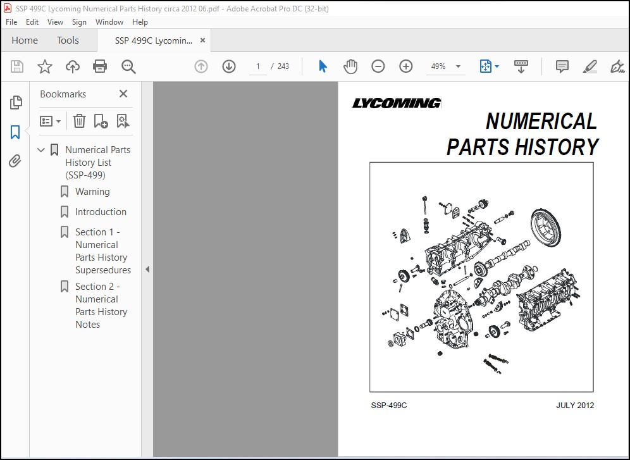The image size is (630, 460).
Task: Close the Bookmarks panel with X
Action: 123,94
